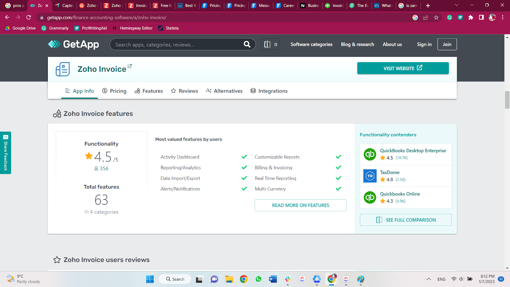This screenshot has width=510, height=287.
Task: Open the share this page icon
Action: click(426, 18)
